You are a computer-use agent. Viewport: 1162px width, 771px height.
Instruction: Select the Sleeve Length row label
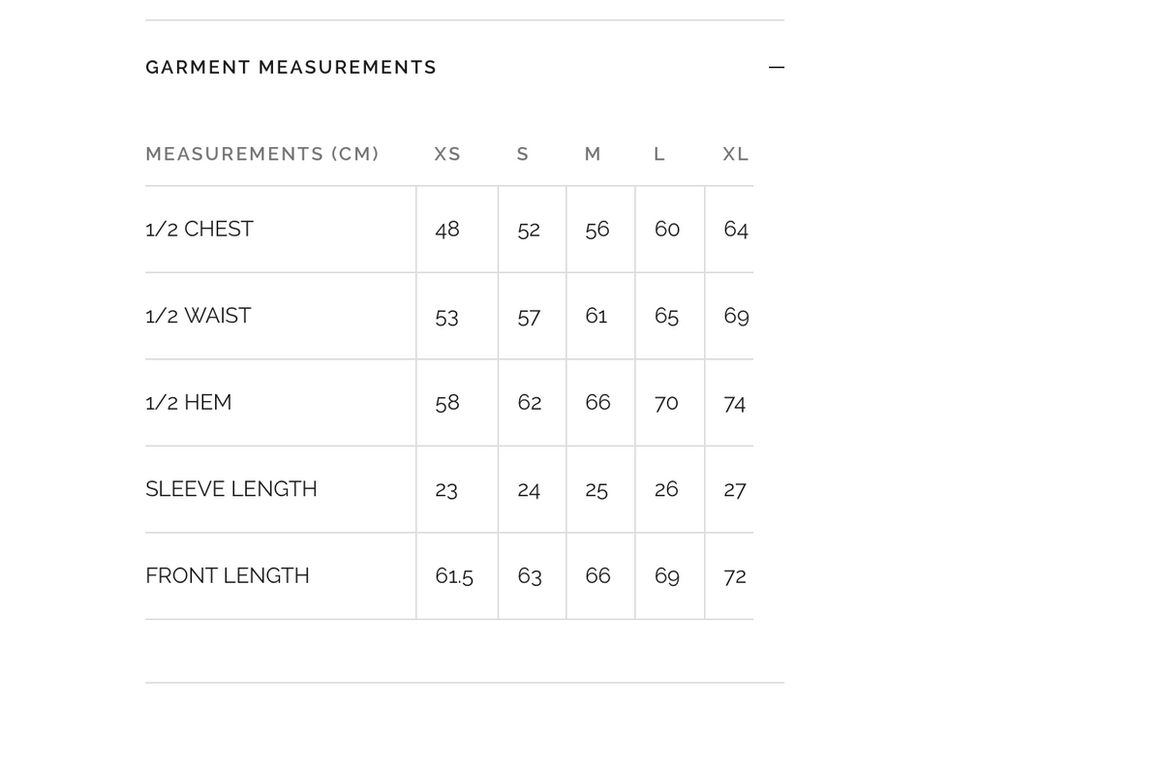pos(231,489)
